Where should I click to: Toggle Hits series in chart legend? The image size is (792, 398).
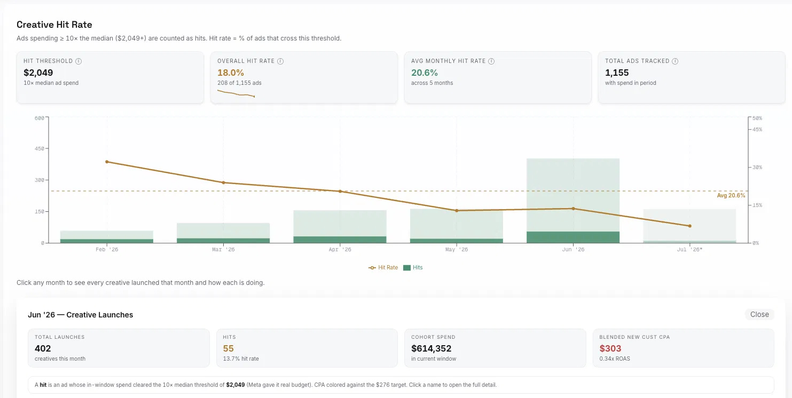[413, 267]
